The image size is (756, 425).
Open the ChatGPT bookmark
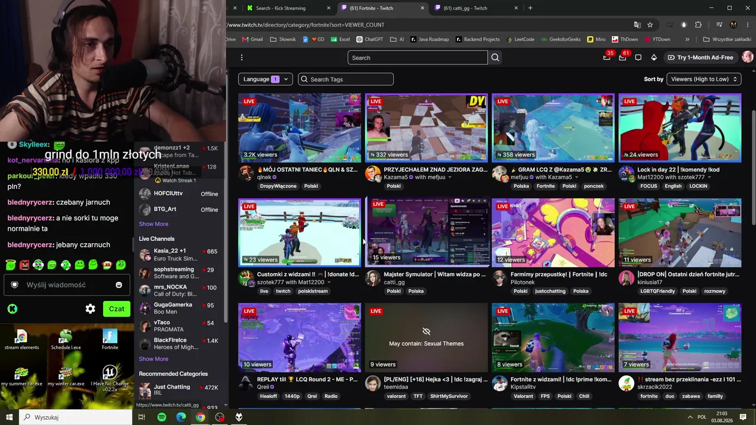click(x=369, y=40)
